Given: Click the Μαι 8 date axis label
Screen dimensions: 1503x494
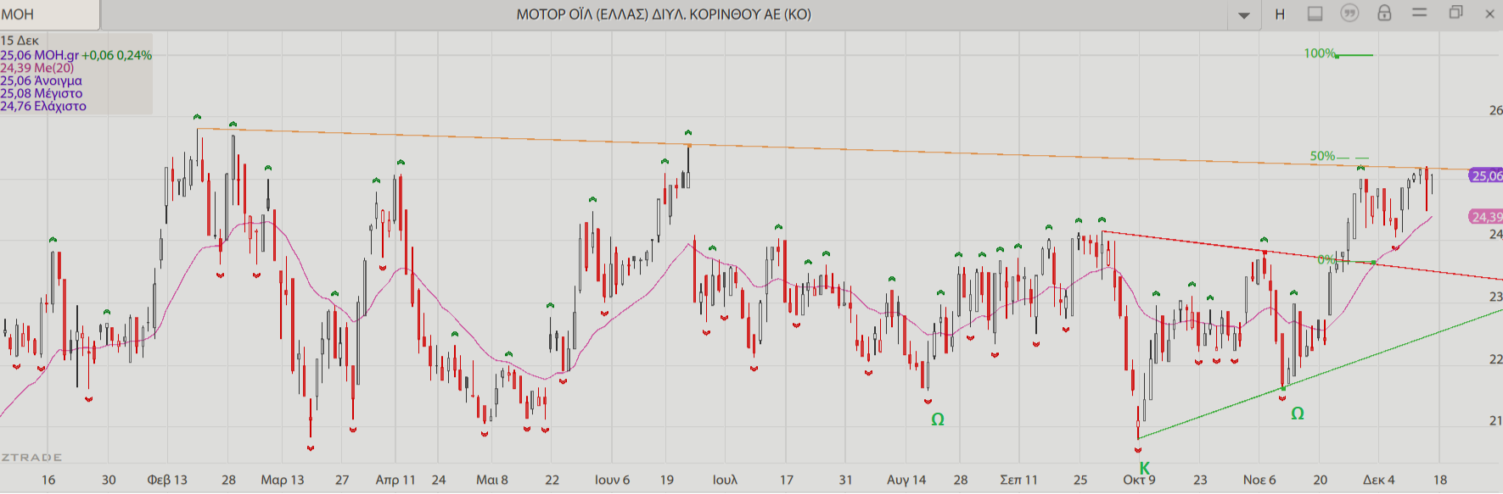Looking at the screenshot, I should click(x=492, y=480).
